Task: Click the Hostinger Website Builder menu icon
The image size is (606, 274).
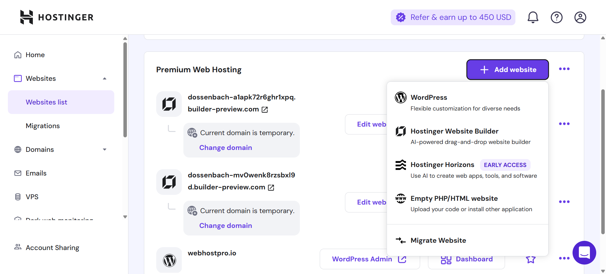Action: click(x=401, y=131)
